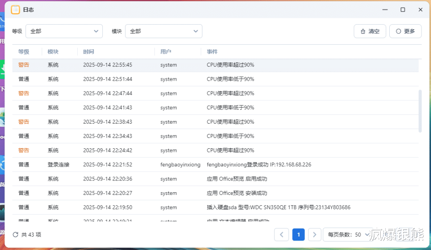
Task: Open the 每页条数 50 page size dropdown
Action: point(348,235)
